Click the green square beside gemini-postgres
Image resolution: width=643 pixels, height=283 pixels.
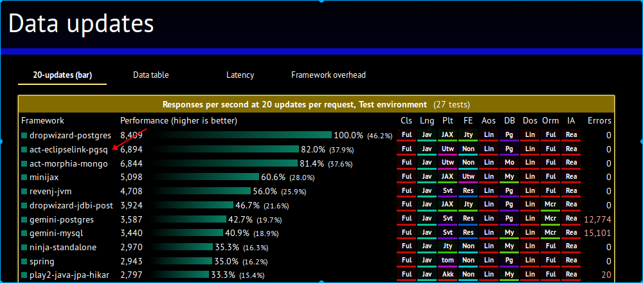24,219
